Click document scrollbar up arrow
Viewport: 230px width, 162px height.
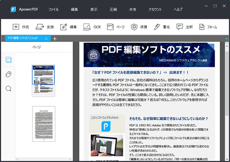click(227, 46)
